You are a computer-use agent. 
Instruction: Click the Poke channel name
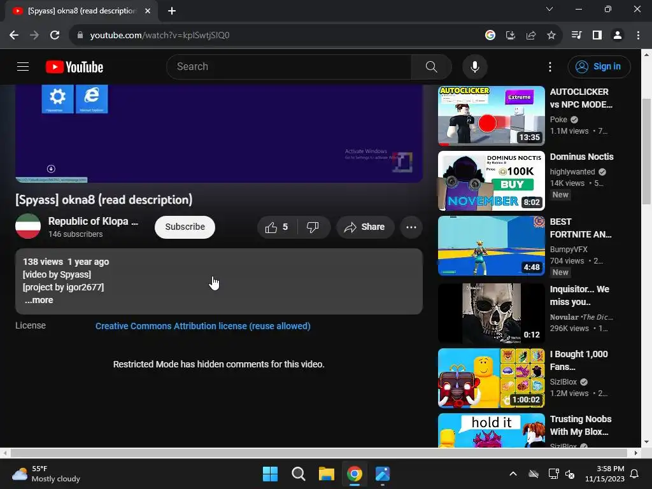[558, 119]
